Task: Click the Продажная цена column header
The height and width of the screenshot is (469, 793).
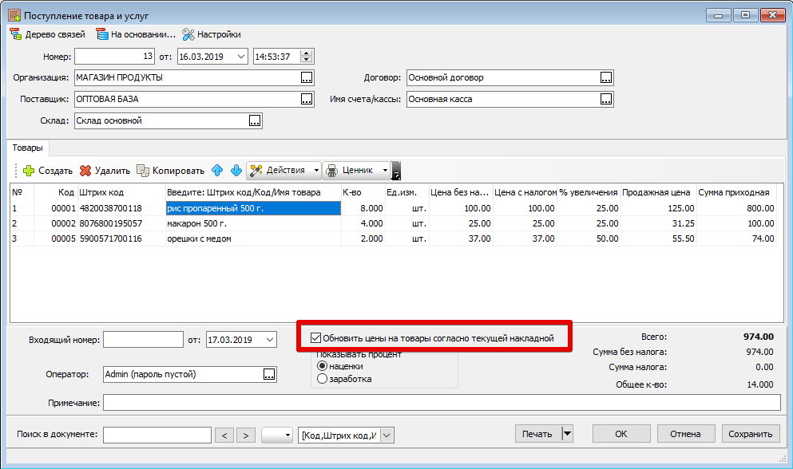Action: (x=658, y=192)
